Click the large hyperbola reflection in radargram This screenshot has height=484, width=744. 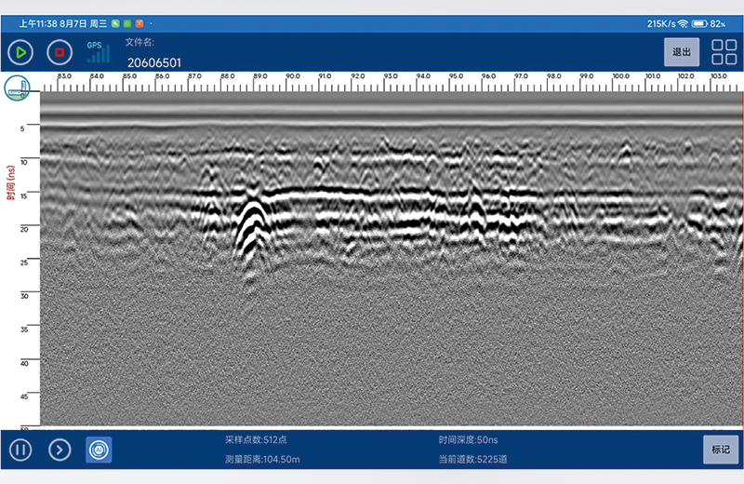249,223
